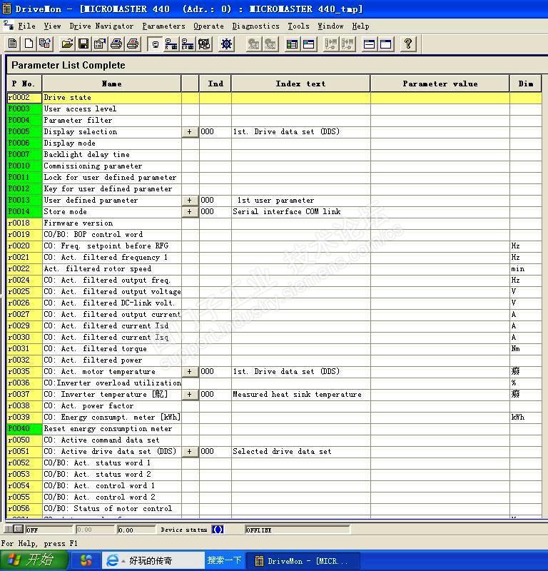Click the colorful quick launch taskbar icon

click(x=86, y=560)
